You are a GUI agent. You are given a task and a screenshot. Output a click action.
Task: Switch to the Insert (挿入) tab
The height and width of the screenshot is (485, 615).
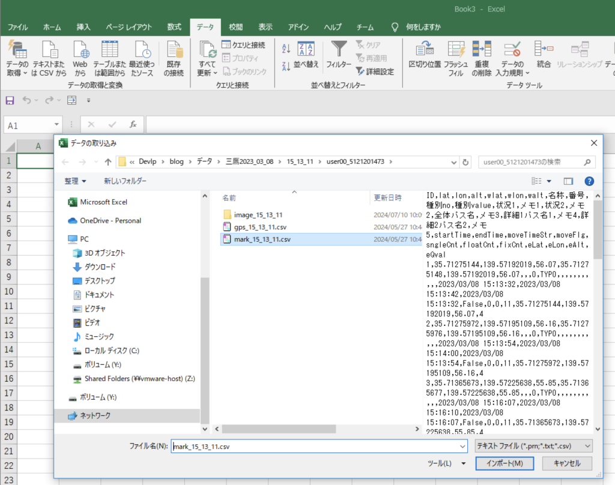pyautogui.click(x=83, y=27)
